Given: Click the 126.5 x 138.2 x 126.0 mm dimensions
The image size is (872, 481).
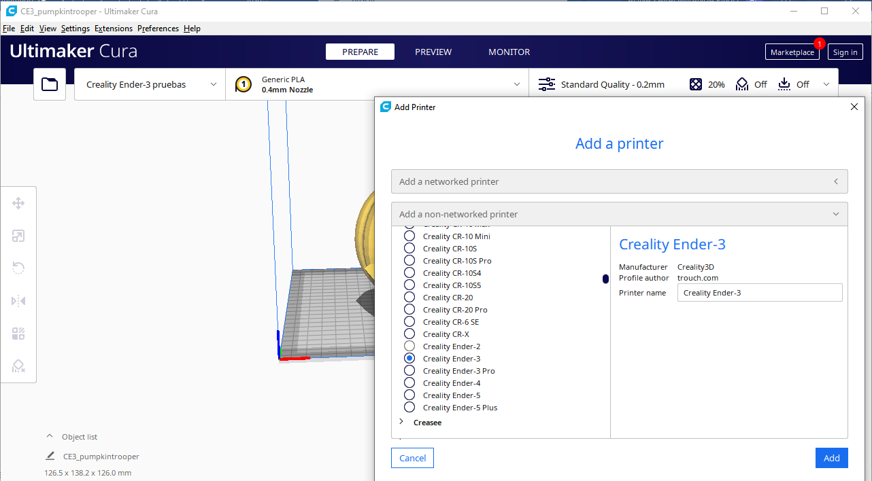Looking at the screenshot, I should (88, 473).
